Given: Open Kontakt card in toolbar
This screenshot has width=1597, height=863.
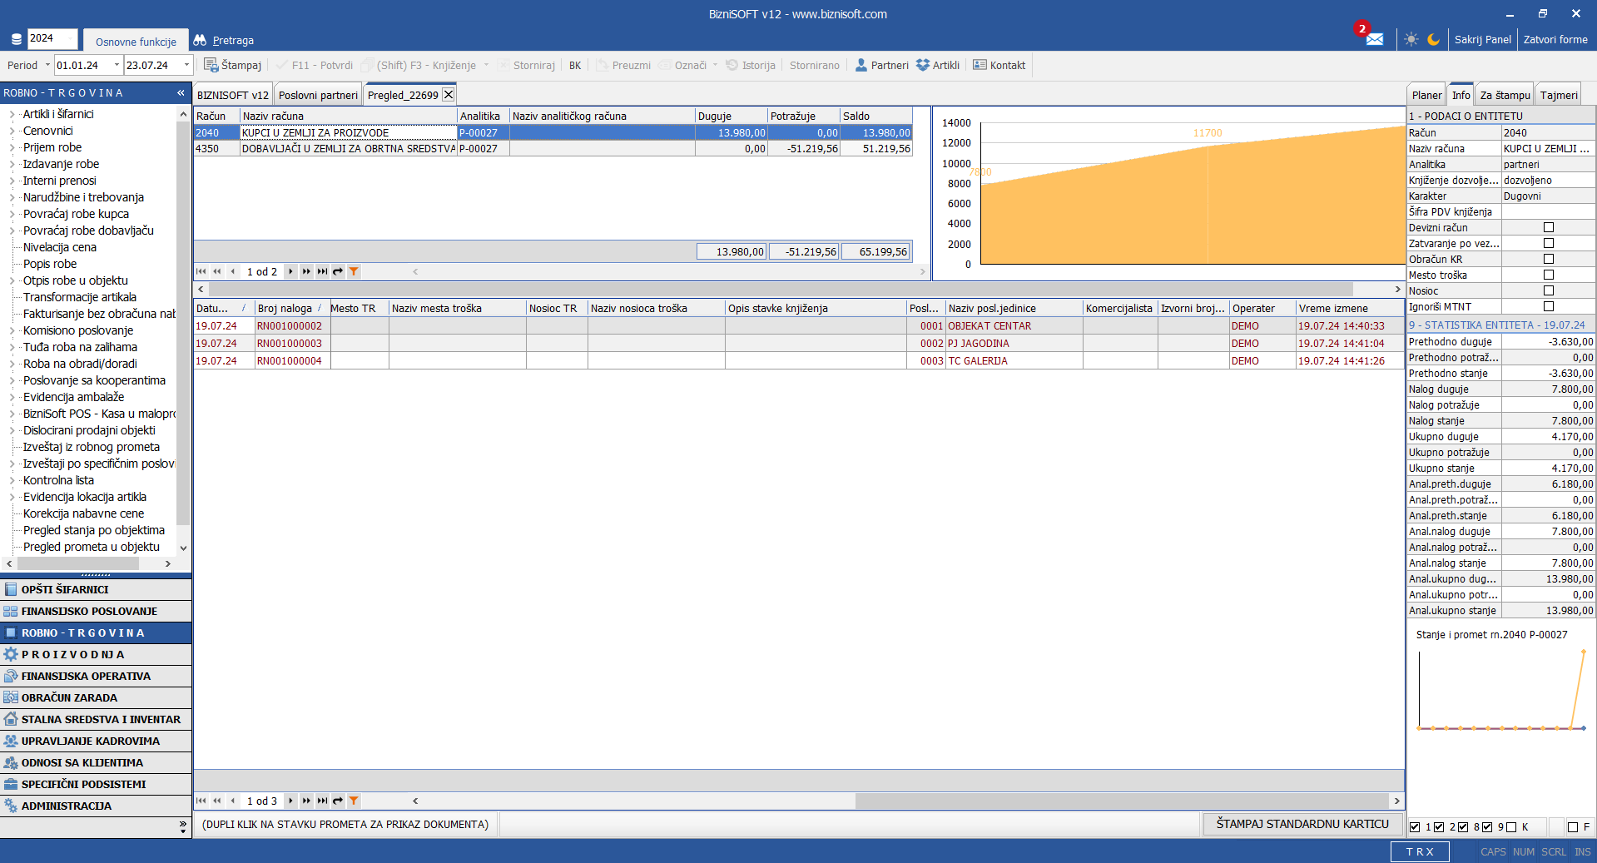Looking at the screenshot, I should [x=999, y=65].
